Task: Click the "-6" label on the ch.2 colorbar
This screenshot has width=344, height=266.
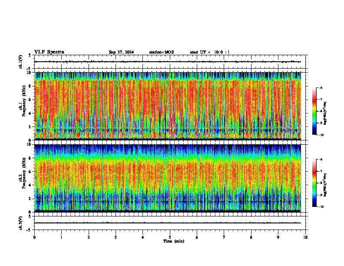Action: [x=321, y=160]
